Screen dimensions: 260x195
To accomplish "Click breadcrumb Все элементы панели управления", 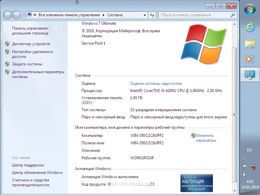I will 69,15.
